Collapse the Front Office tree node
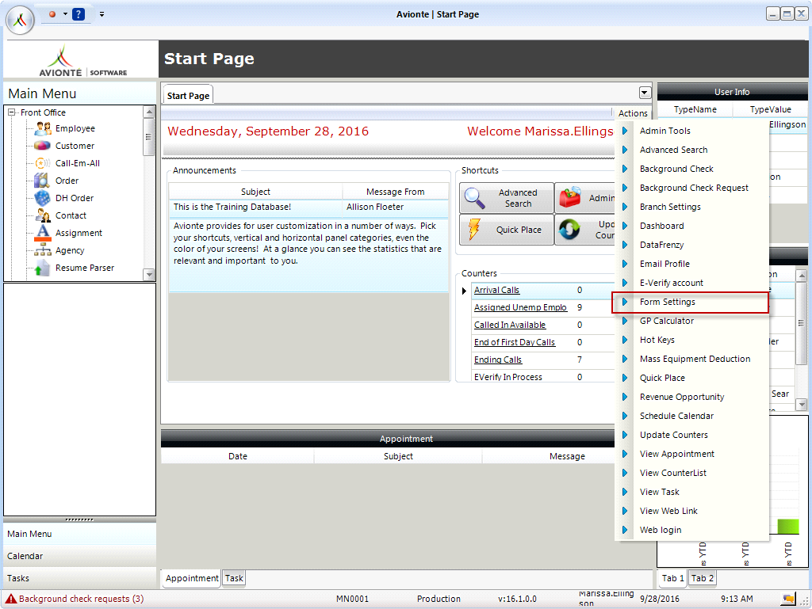The image size is (812, 609). tap(12, 112)
